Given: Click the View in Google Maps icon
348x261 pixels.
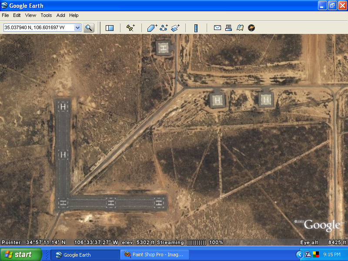Looking at the screenshot, I should coord(240,28).
